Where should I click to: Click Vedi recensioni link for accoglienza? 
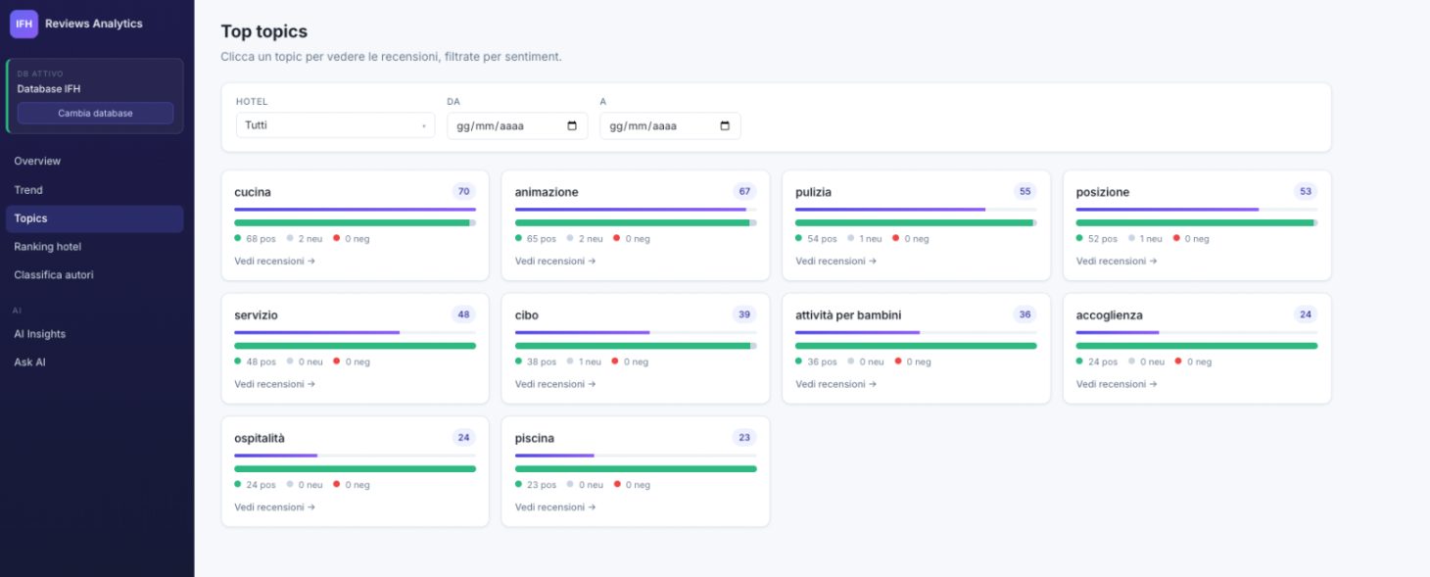click(x=1117, y=384)
